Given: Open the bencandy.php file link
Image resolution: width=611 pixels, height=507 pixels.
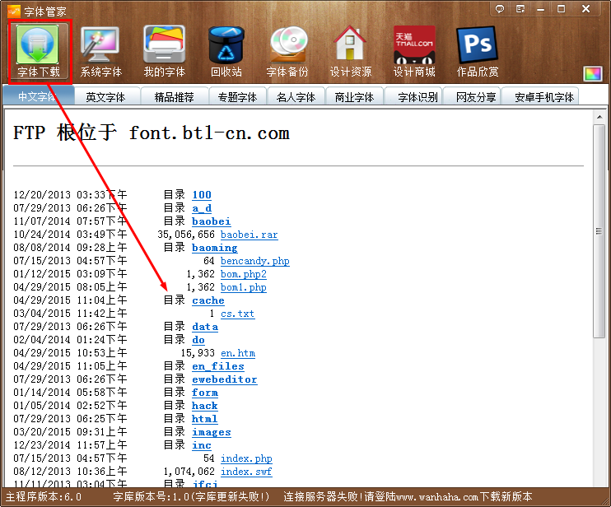Looking at the screenshot, I should point(254,261).
